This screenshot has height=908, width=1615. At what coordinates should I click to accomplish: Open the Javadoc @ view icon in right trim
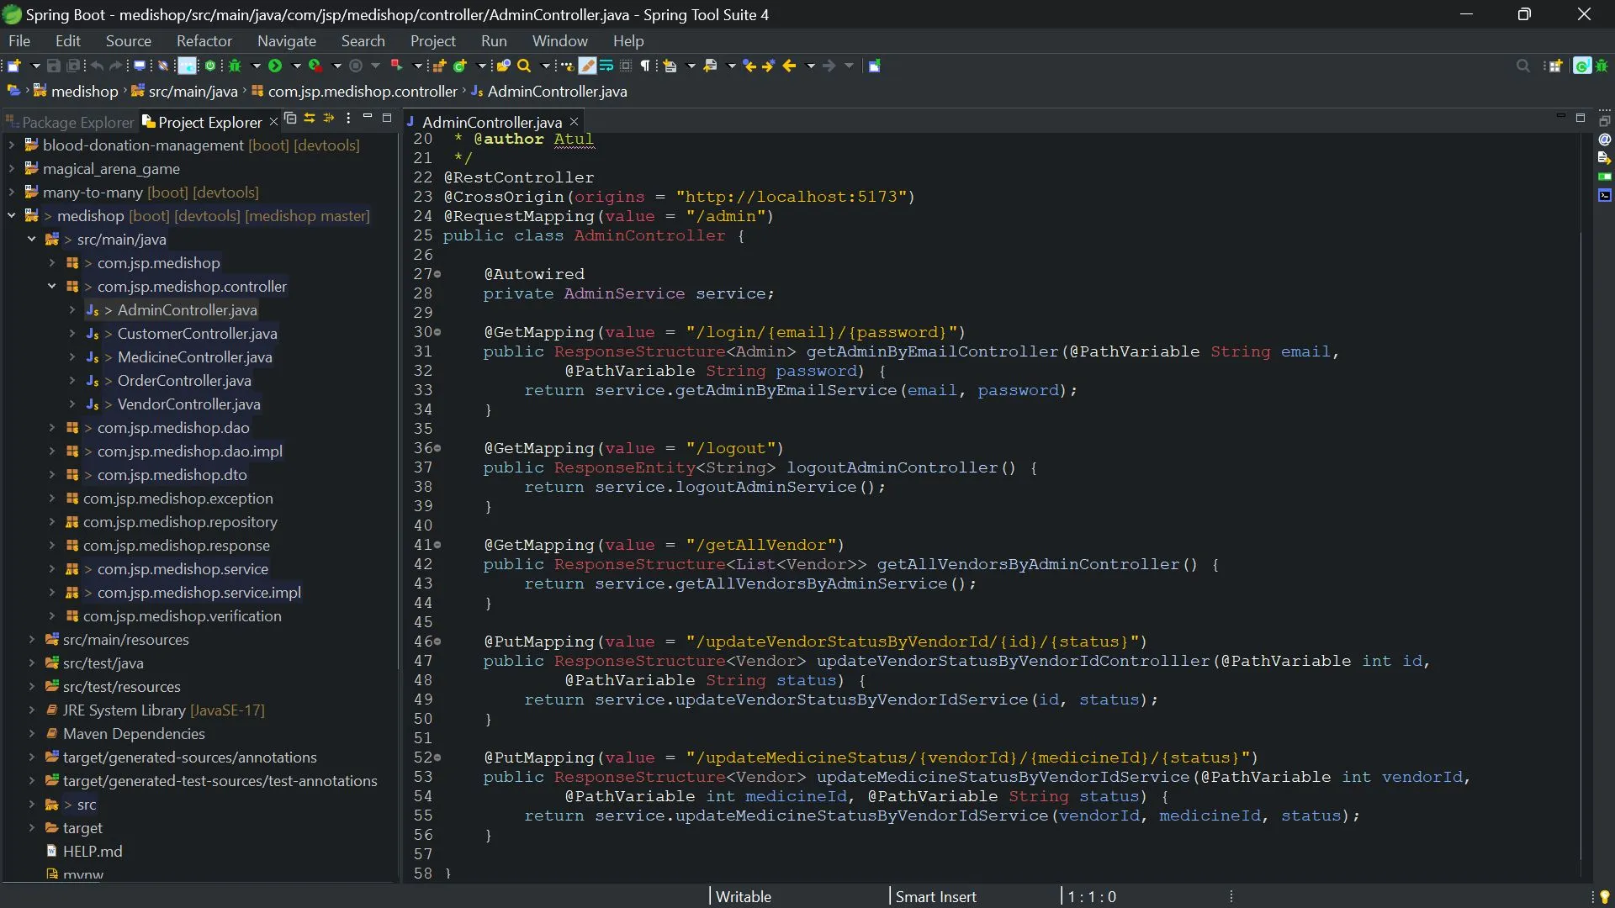click(x=1605, y=140)
